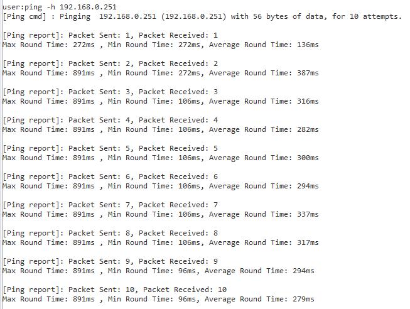This screenshot has width=410, height=309.
Task: Click the "Packet Sent: 6, Packet Received: 6" line
Action: pyautogui.click(x=143, y=176)
